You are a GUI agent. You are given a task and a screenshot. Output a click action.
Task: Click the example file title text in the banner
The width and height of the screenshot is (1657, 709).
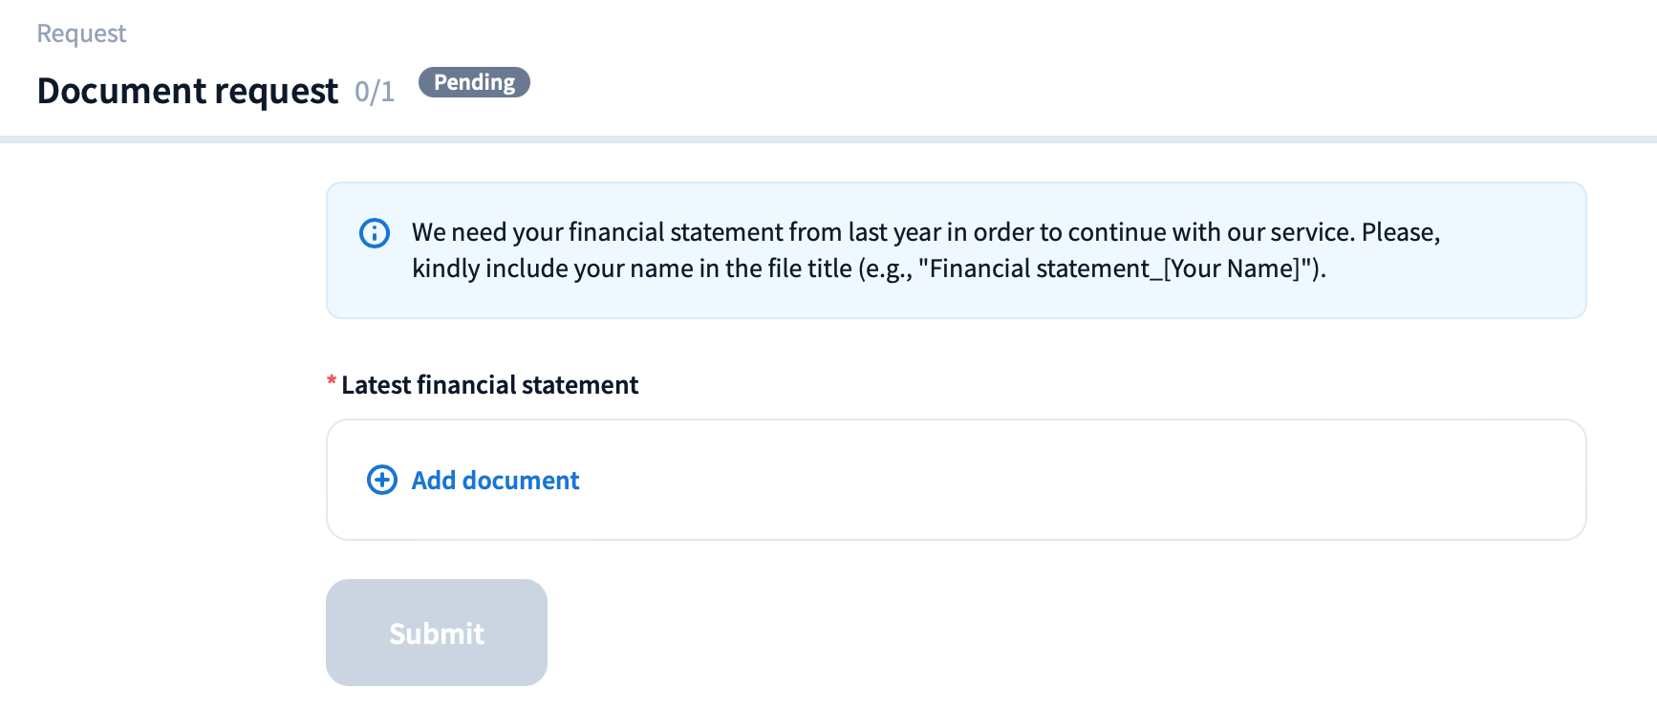pos(1113,269)
